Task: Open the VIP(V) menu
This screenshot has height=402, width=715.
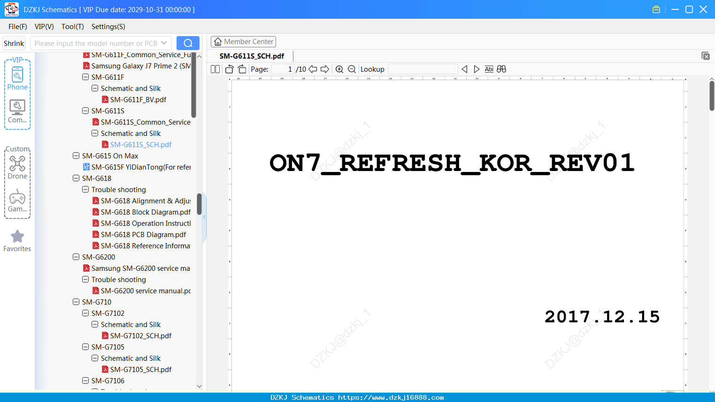Action: click(x=44, y=27)
